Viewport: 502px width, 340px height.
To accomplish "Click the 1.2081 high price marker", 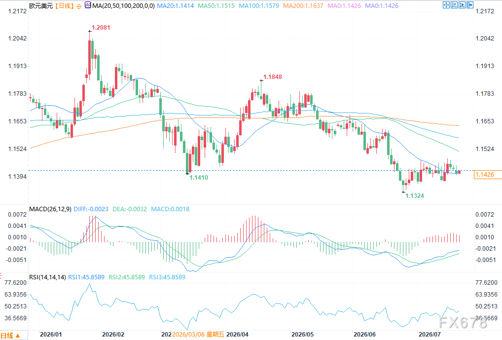I will pos(101,28).
